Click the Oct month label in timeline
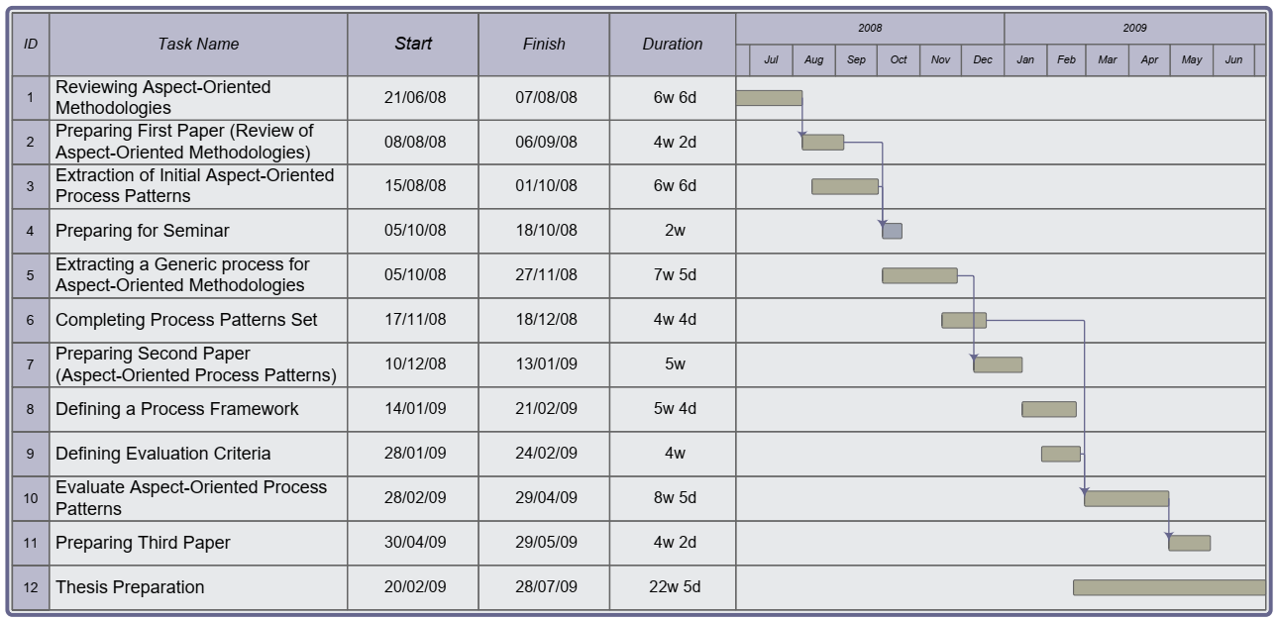1277x620 pixels. [899, 60]
